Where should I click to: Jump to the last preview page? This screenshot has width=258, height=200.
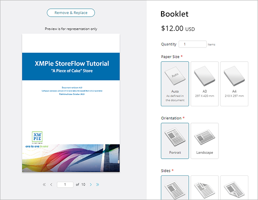97,185
